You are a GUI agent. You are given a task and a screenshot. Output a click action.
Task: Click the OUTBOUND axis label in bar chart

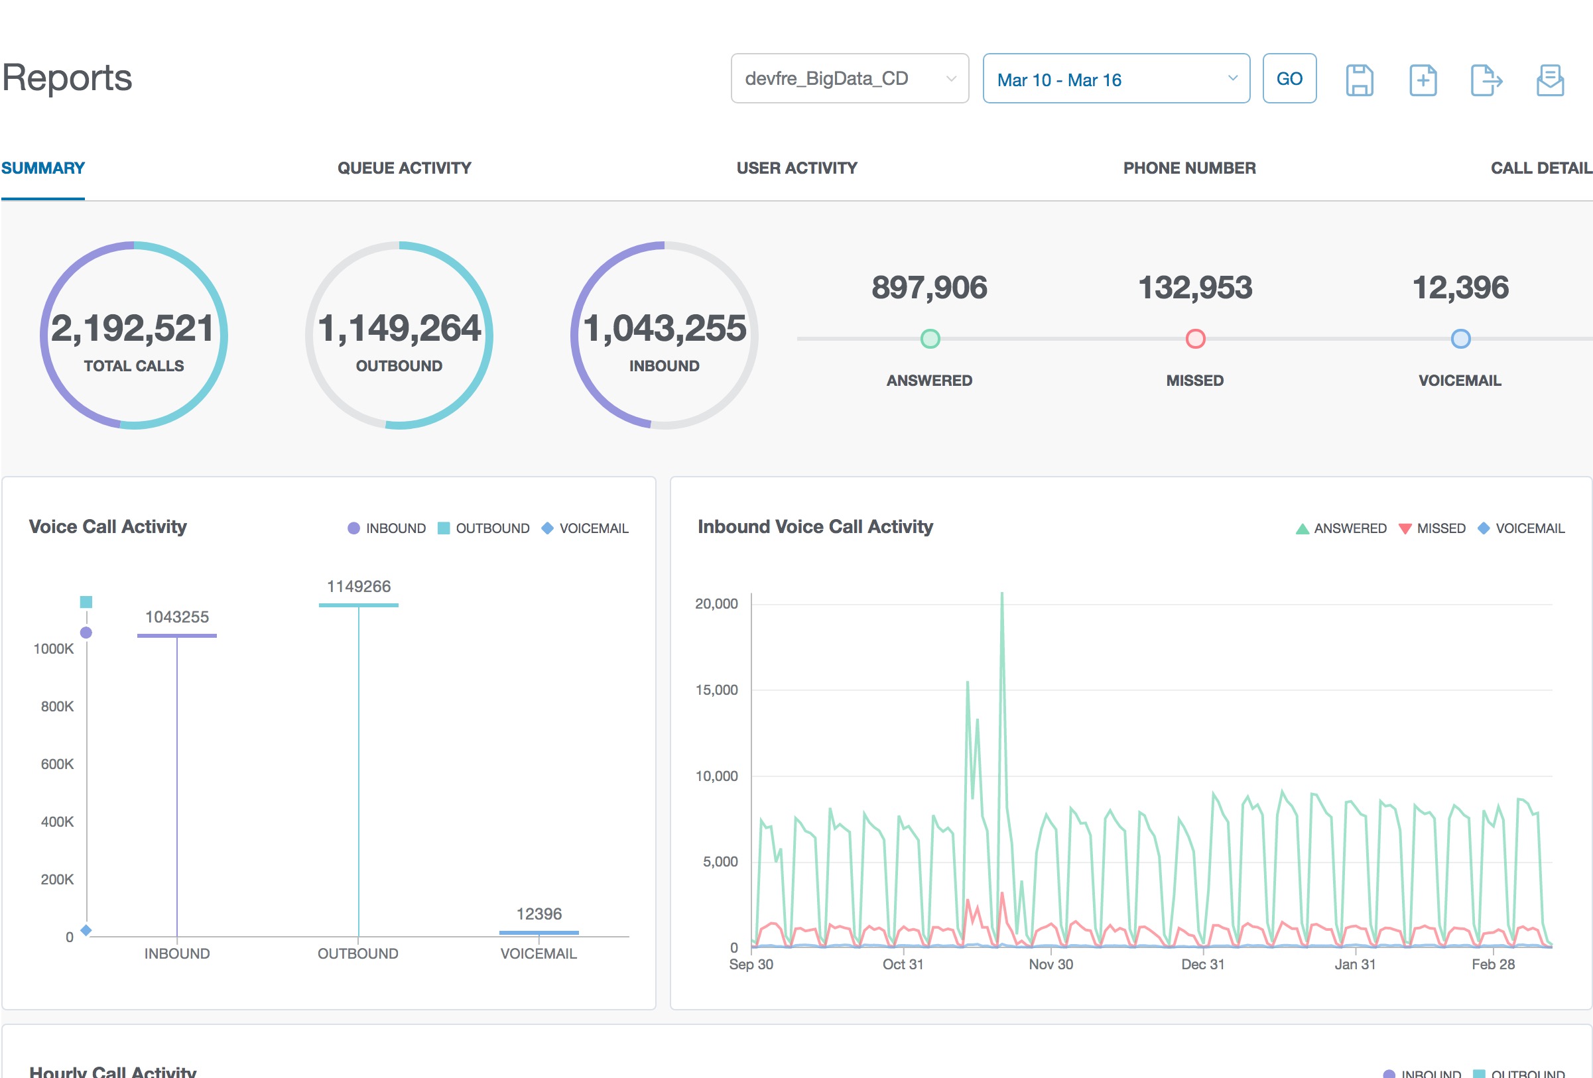pyautogui.click(x=358, y=953)
